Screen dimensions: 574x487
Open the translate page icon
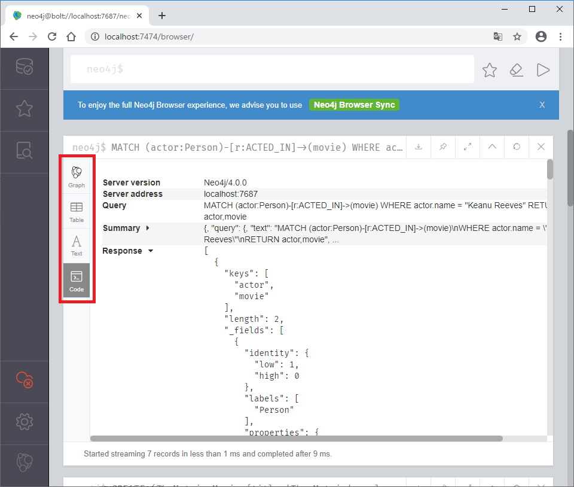click(498, 36)
